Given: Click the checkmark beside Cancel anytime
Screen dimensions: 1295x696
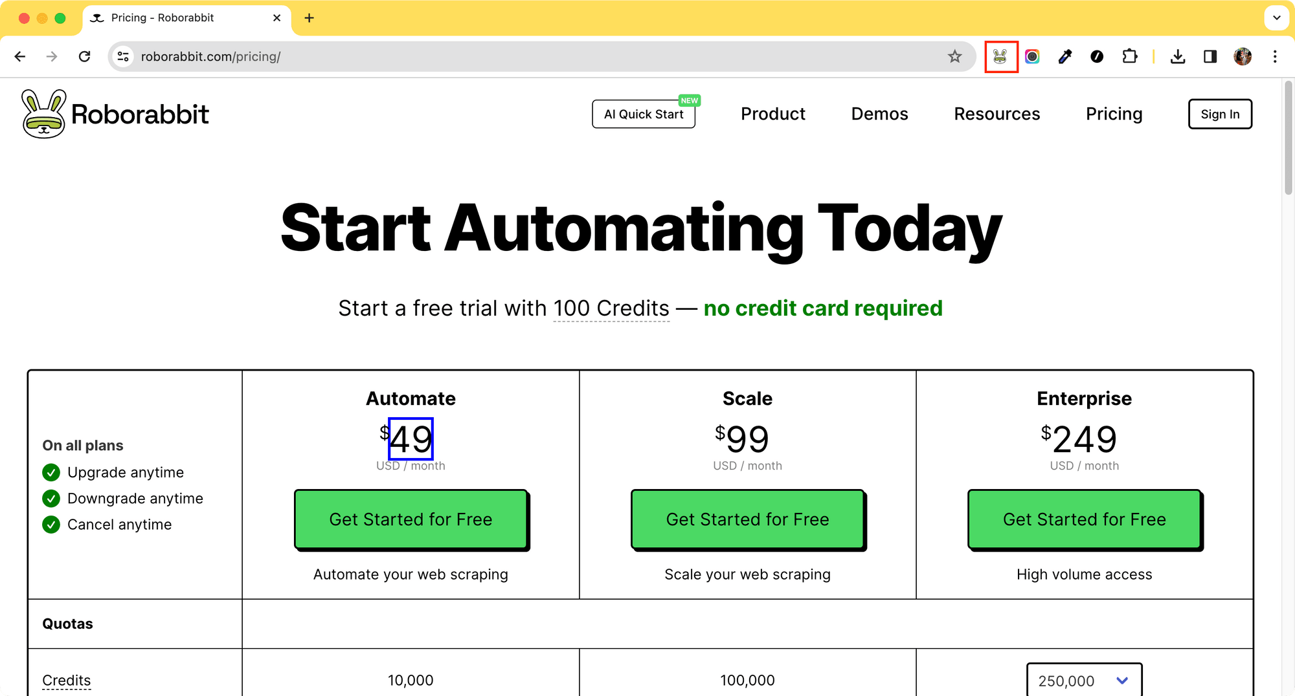Looking at the screenshot, I should pyautogui.click(x=51, y=525).
